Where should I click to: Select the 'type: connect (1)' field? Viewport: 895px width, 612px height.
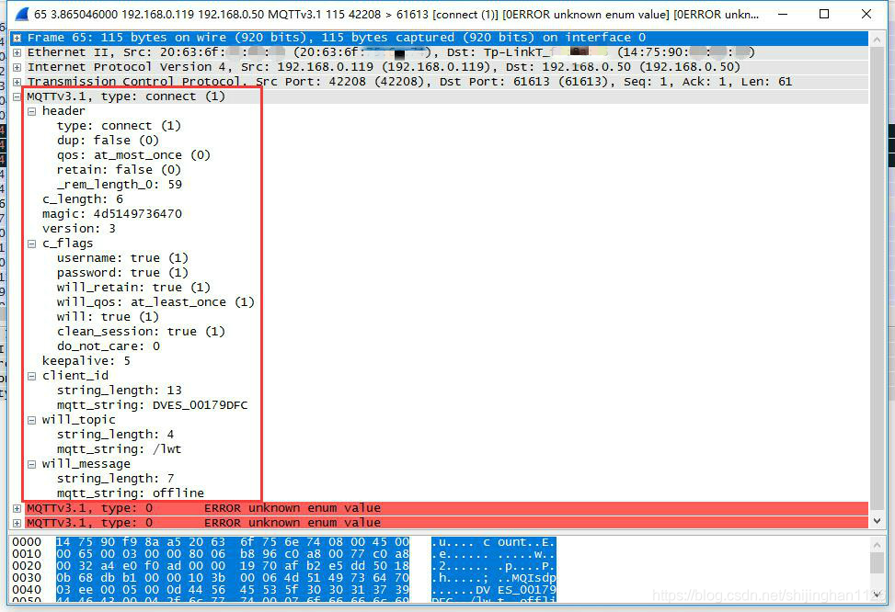click(x=119, y=126)
